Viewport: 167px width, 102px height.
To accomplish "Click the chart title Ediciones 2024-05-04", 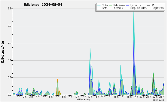I will point(43,5).
